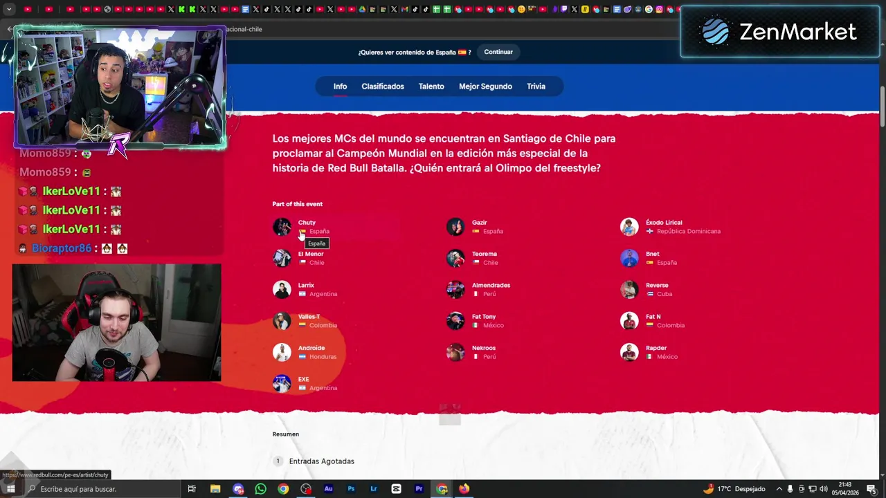The image size is (886, 498).
Task: Click the microphone tray icon
Action: tap(790, 489)
